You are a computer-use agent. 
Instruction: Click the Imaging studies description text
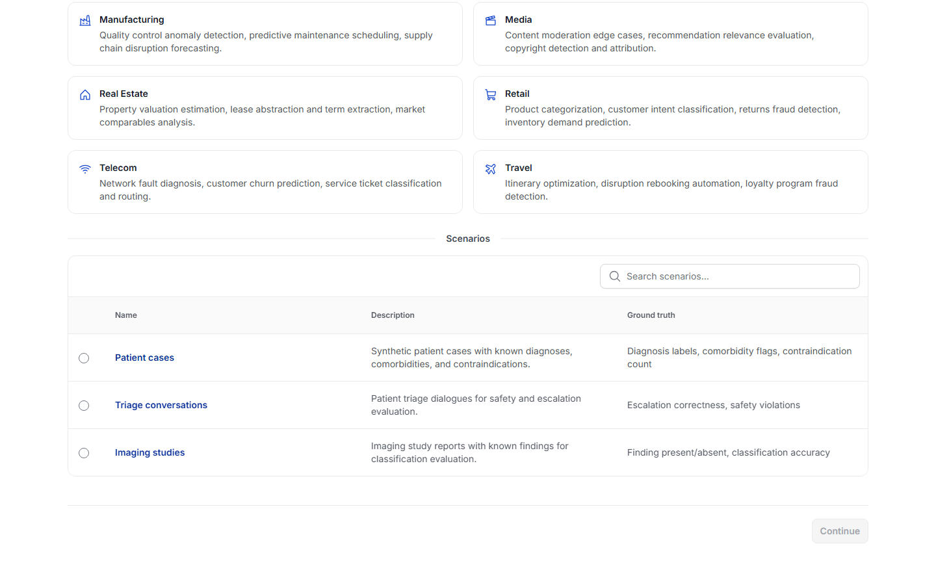click(x=469, y=452)
